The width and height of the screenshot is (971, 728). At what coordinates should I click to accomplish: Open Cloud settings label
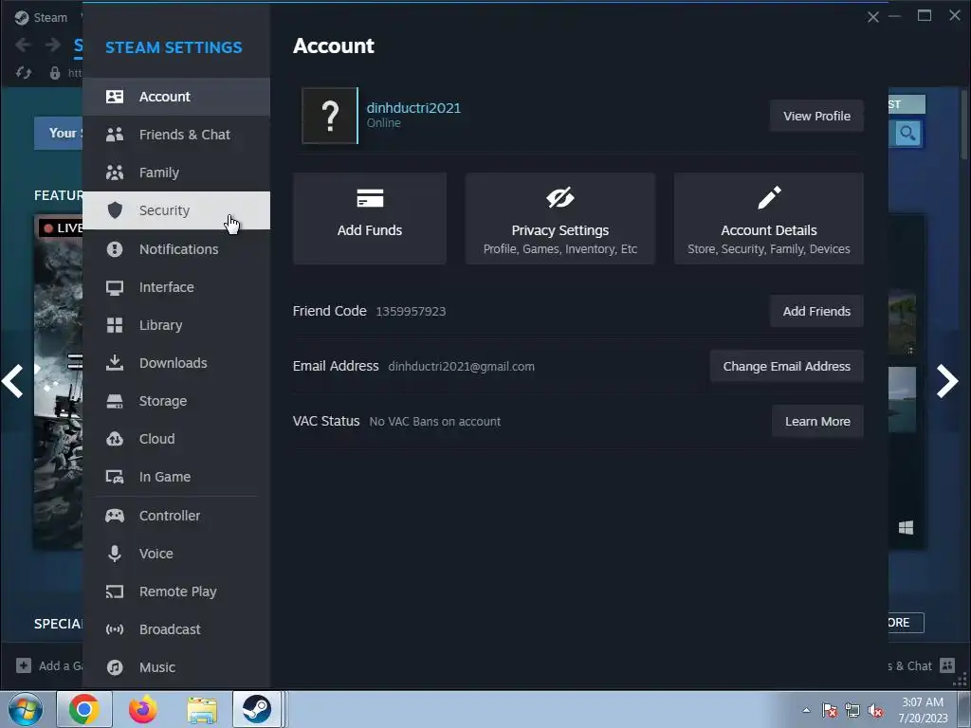click(x=156, y=439)
